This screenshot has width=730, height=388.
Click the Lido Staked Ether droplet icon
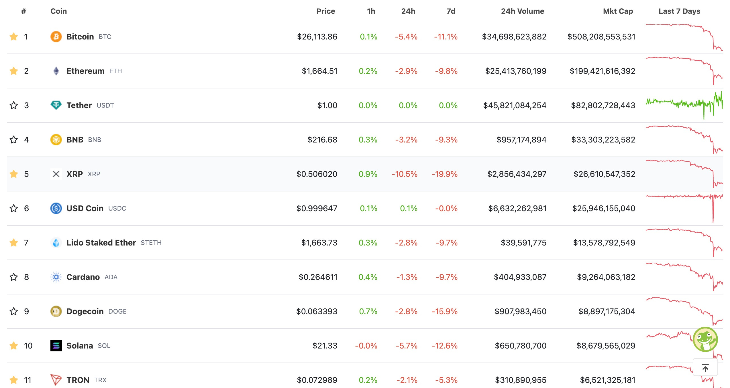pyautogui.click(x=56, y=243)
